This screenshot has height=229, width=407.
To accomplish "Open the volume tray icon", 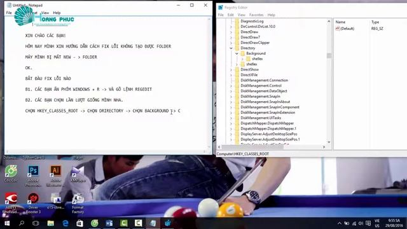I will pos(361,223).
